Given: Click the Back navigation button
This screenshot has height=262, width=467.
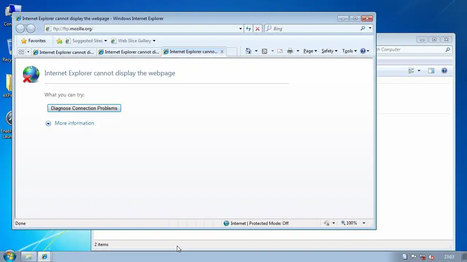Looking at the screenshot, I should pos(20,28).
